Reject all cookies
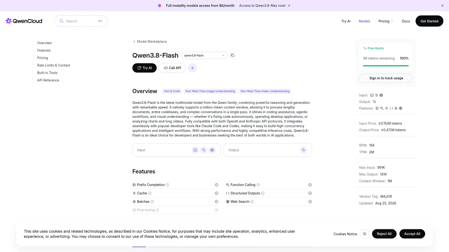The height and width of the screenshot is (252, 449). pyautogui.click(x=384, y=234)
